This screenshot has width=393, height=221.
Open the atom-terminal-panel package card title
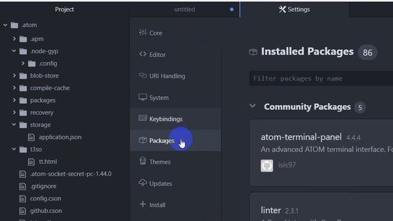click(x=301, y=137)
